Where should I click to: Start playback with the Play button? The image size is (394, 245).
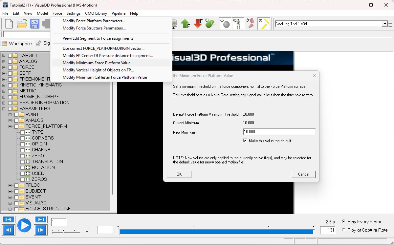24,225
